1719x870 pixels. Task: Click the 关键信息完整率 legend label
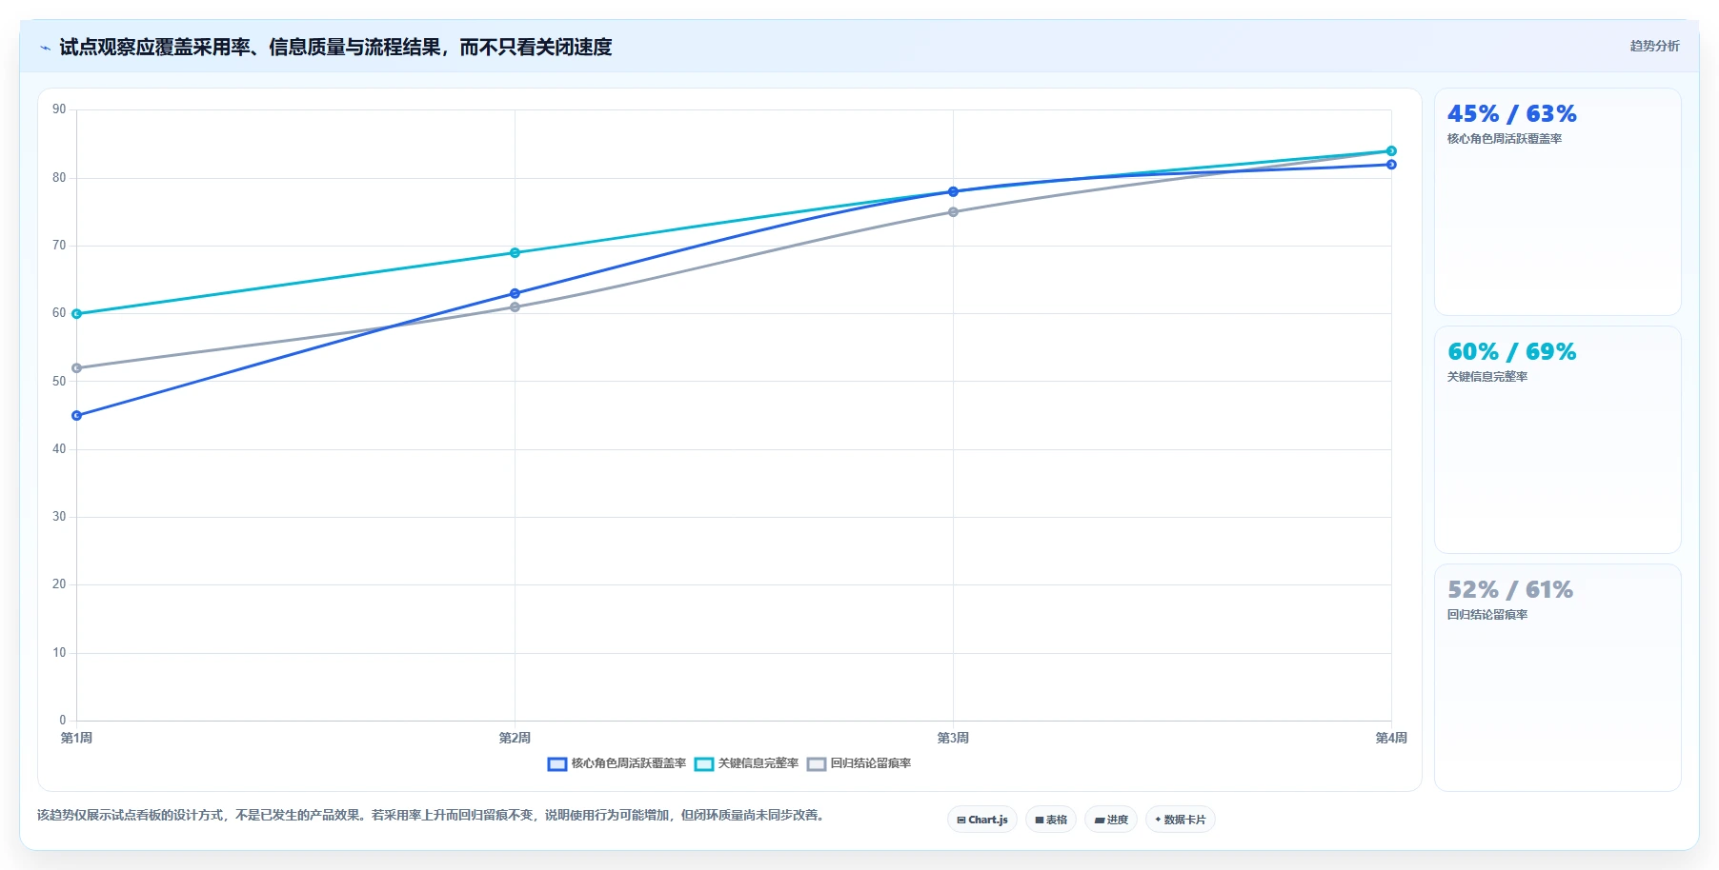(x=758, y=763)
